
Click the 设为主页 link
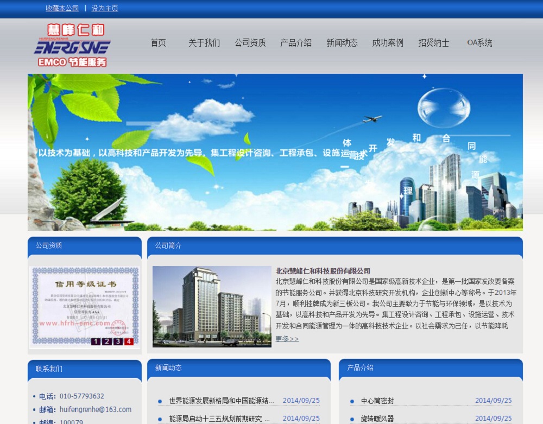105,8
